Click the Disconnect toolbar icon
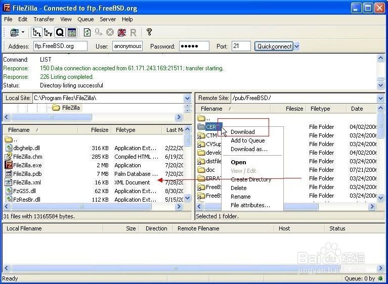 click(121, 32)
